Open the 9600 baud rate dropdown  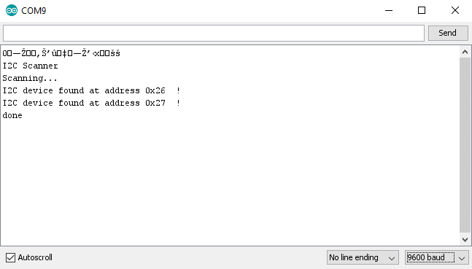point(437,257)
